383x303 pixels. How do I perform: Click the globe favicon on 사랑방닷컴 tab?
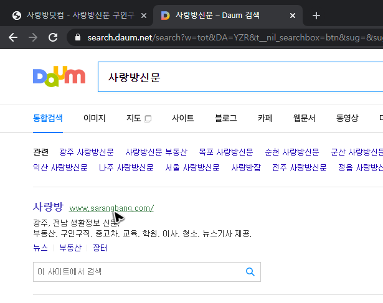tap(17, 16)
